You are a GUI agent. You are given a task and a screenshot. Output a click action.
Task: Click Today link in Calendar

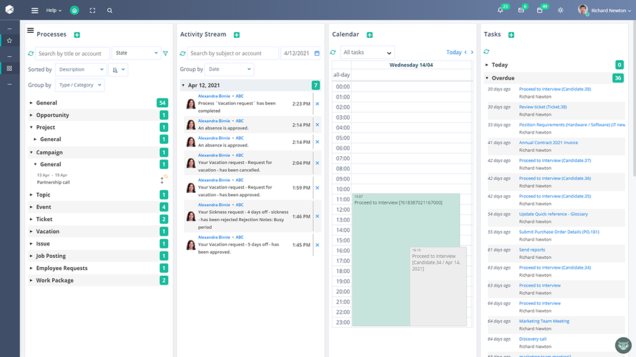click(453, 53)
